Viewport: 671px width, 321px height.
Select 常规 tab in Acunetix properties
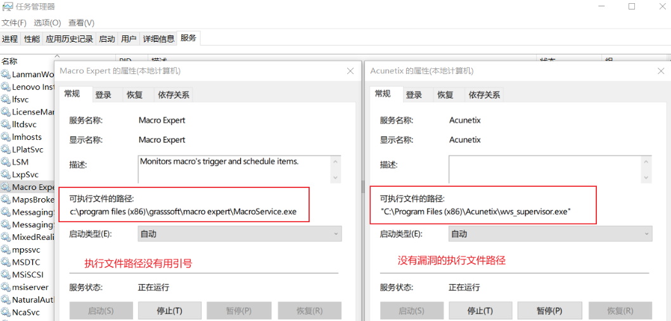point(382,94)
